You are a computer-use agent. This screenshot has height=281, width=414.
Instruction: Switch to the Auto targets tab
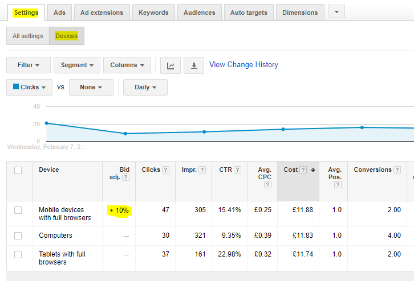249,13
